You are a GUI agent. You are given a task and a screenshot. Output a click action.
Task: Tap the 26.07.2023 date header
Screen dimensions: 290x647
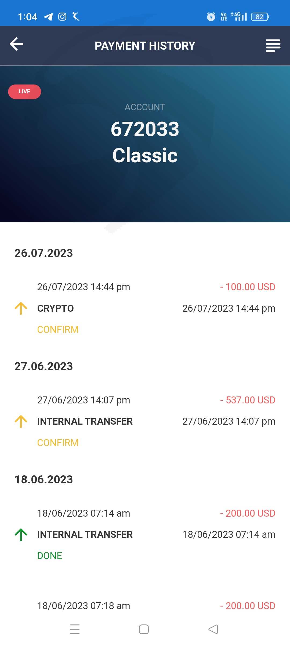[x=44, y=253]
